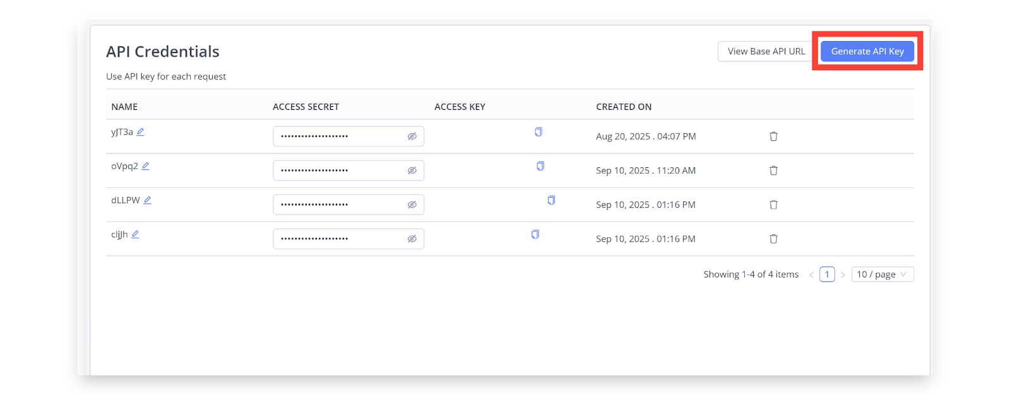Click pencil icon next to oVpq2

pos(145,166)
